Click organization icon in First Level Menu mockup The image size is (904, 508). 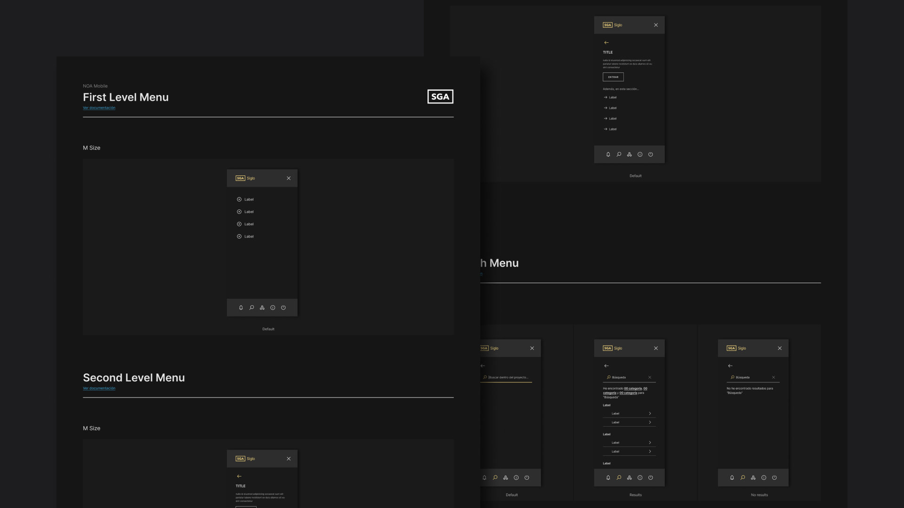click(262, 308)
